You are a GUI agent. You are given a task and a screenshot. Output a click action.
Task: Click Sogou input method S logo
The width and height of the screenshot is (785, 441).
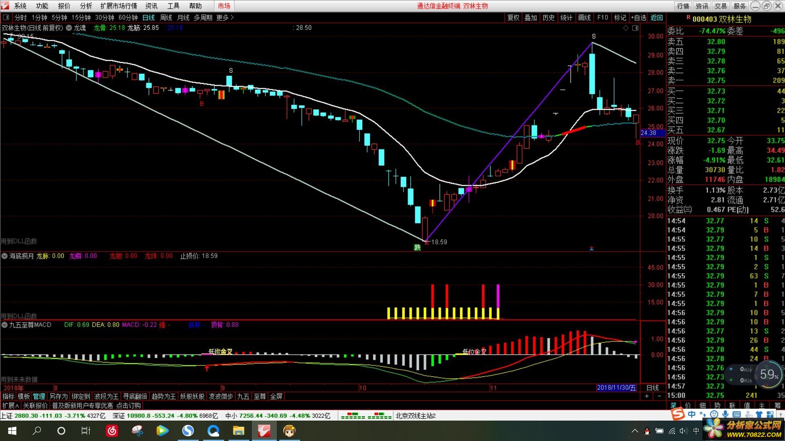[679, 414]
